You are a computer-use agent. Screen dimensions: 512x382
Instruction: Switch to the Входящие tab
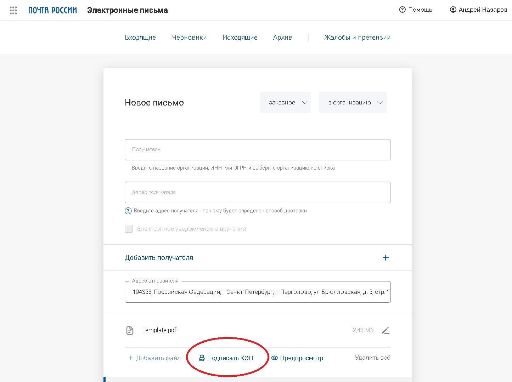click(x=140, y=38)
